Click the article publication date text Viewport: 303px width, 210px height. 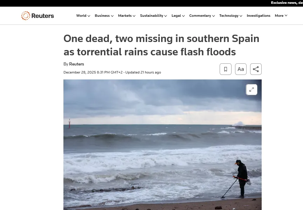tap(93, 72)
